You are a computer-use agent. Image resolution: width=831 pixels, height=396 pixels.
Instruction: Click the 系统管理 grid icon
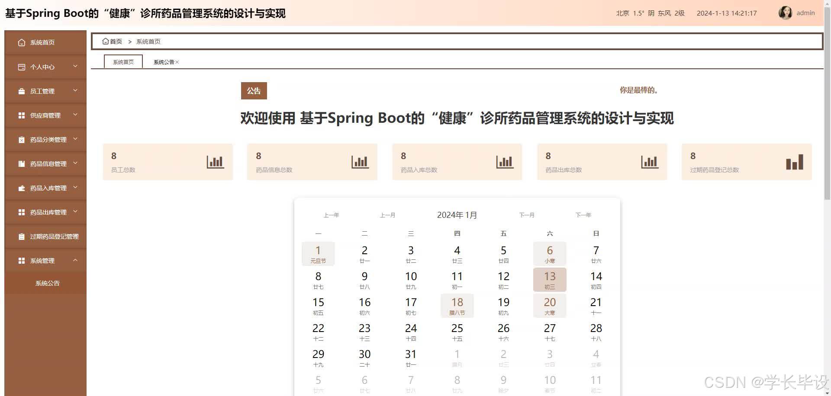[22, 261]
